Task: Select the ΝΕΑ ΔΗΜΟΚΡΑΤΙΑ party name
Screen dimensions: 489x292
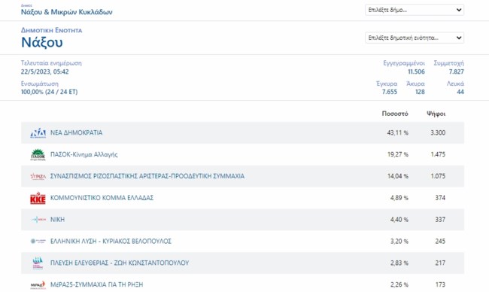Action: (x=77, y=132)
